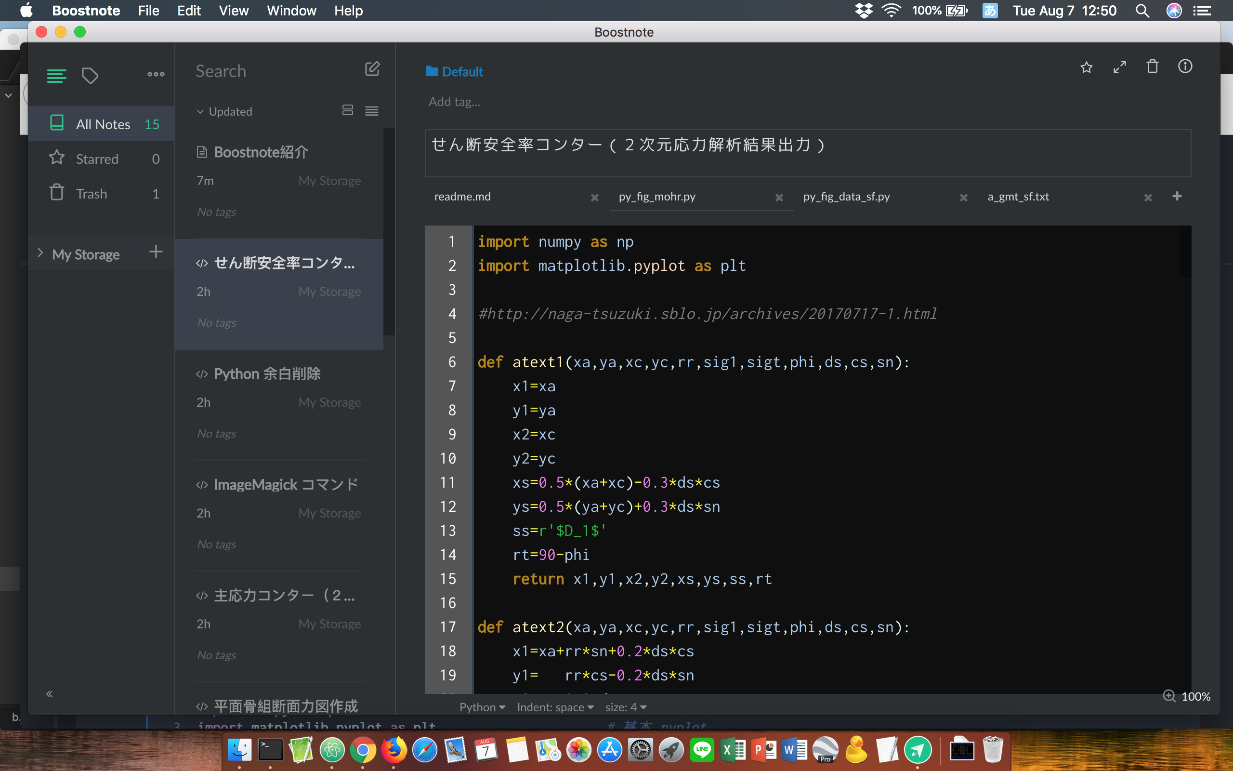Open the File menu
Screen dimensions: 1233x771
point(148,10)
